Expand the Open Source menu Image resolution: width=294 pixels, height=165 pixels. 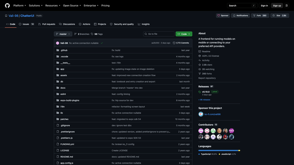[72, 5]
